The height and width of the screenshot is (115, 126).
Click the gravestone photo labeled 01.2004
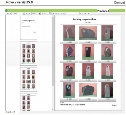(x=69, y=33)
